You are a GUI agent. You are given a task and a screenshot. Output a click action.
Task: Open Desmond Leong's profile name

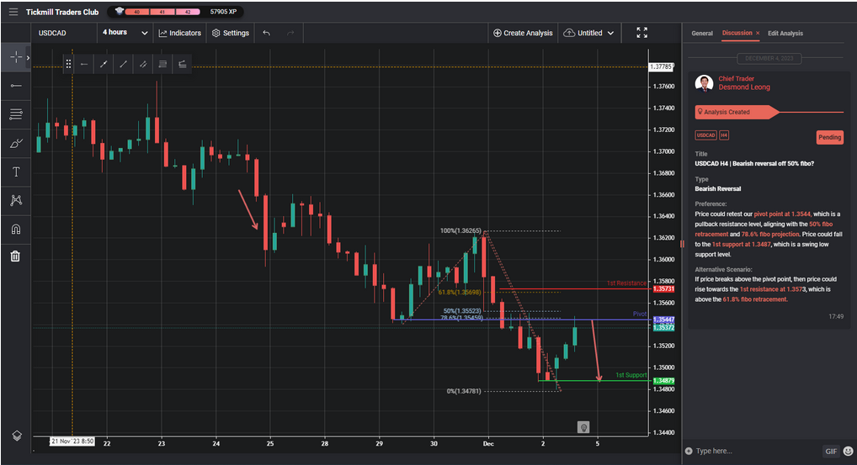pyautogui.click(x=744, y=87)
